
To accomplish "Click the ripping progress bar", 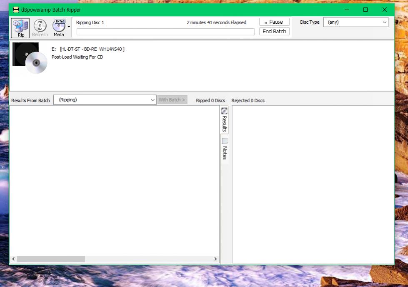I will click(x=165, y=32).
